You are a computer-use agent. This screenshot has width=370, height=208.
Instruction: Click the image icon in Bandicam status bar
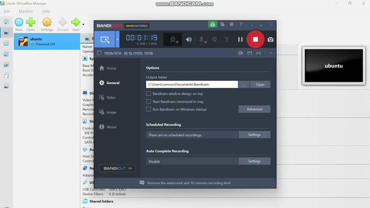pyautogui.click(x=249, y=53)
